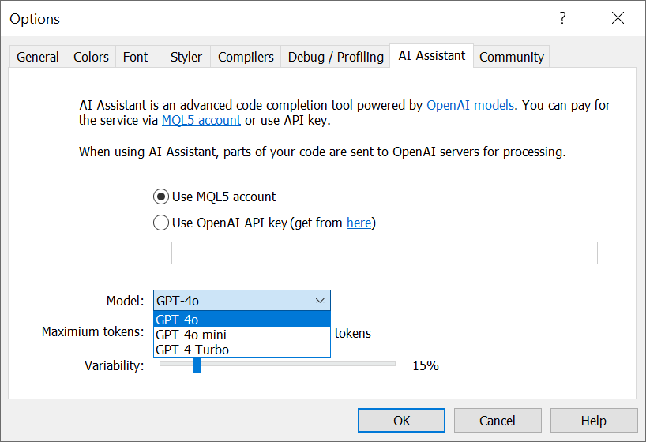The height and width of the screenshot is (442, 646).
Task: Close the Options dialog window
Action: tap(618, 18)
